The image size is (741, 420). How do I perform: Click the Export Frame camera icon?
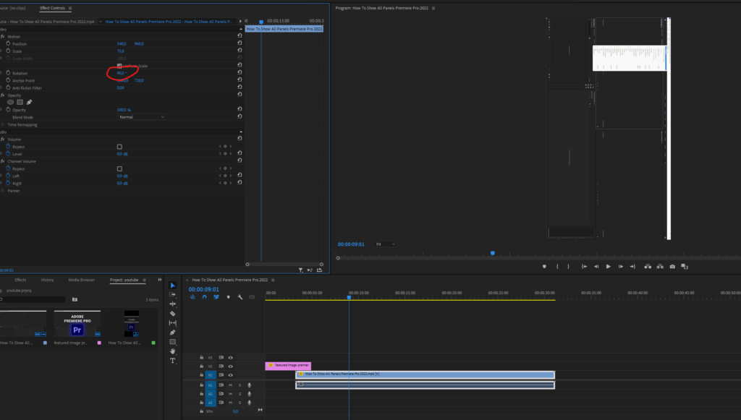(672, 266)
